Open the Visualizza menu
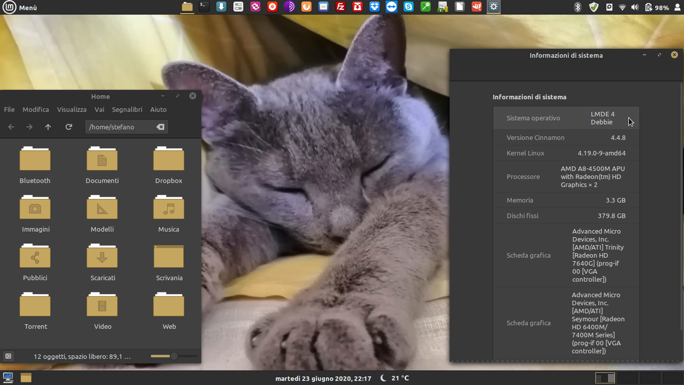Image resolution: width=684 pixels, height=385 pixels. [x=72, y=109]
